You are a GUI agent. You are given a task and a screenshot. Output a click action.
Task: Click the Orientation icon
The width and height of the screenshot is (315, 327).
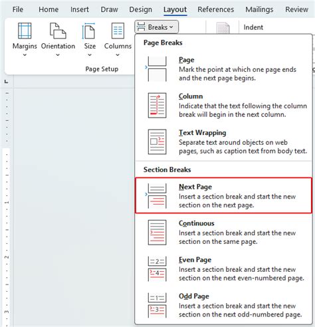(x=58, y=31)
